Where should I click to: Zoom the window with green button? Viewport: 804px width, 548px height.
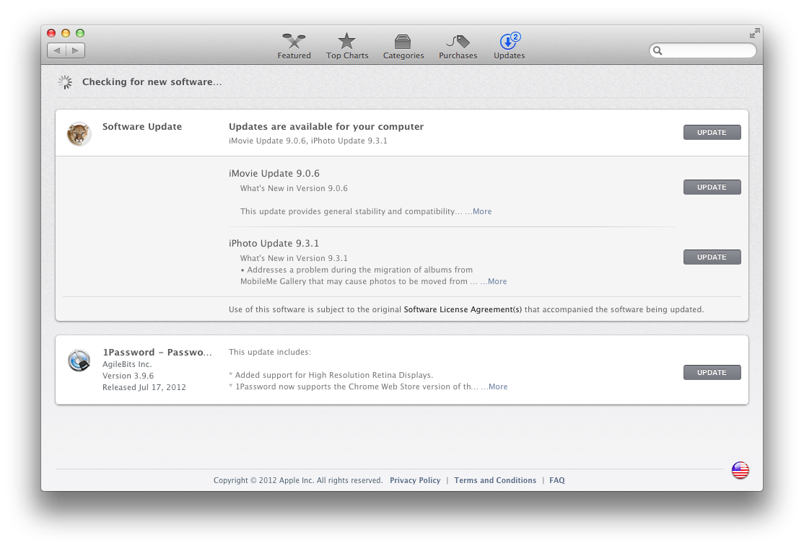[80, 33]
